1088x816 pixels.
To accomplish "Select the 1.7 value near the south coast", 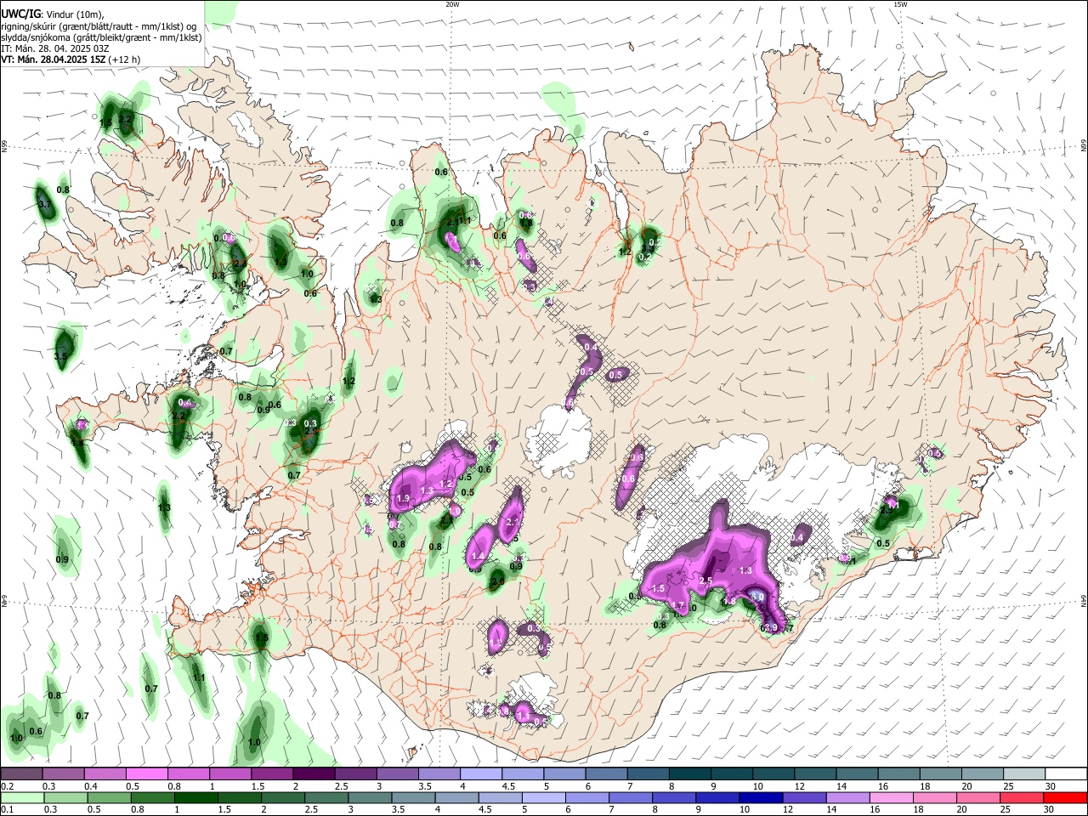I will click(678, 605).
